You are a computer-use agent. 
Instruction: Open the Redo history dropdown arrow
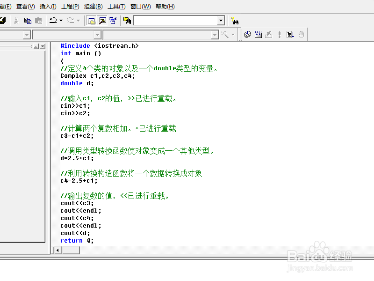78,21
